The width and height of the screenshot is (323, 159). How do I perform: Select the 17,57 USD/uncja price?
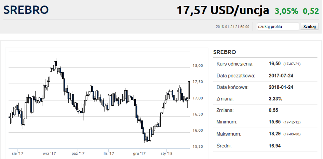(x=223, y=10)
